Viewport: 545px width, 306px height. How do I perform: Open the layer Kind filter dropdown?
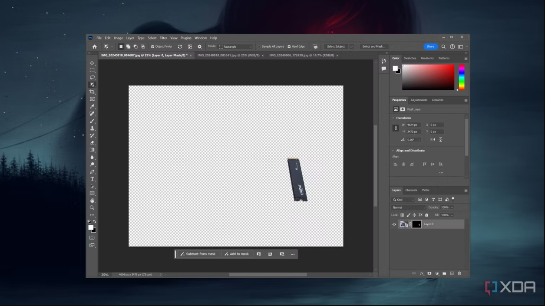(x=403, y=200)
